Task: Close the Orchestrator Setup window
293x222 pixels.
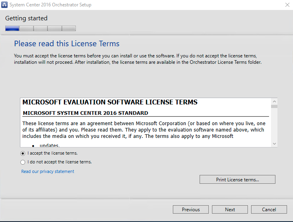Action: (x=287, y=5)
